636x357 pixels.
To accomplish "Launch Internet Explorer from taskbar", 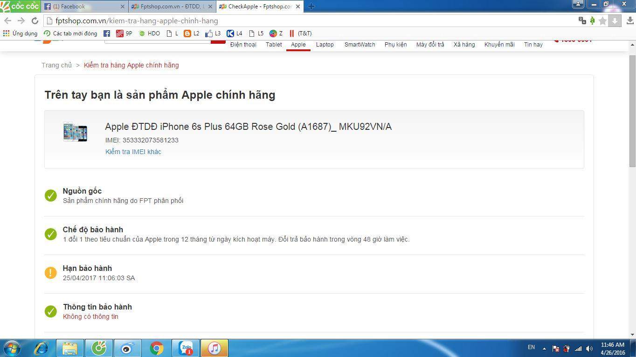I will pos(41,348).
